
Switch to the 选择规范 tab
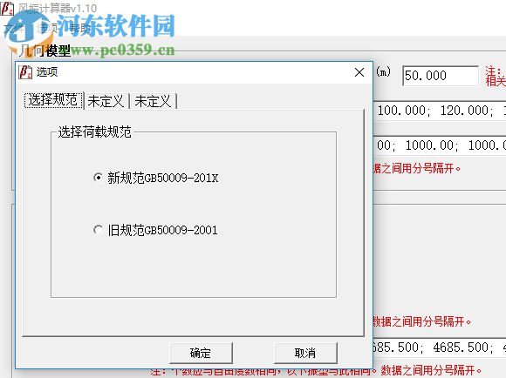click(x=54, y=100)
